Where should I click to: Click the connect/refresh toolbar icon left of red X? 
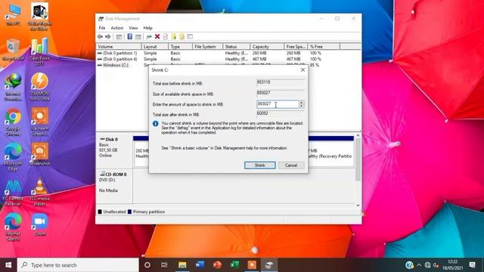coord(149,37)
